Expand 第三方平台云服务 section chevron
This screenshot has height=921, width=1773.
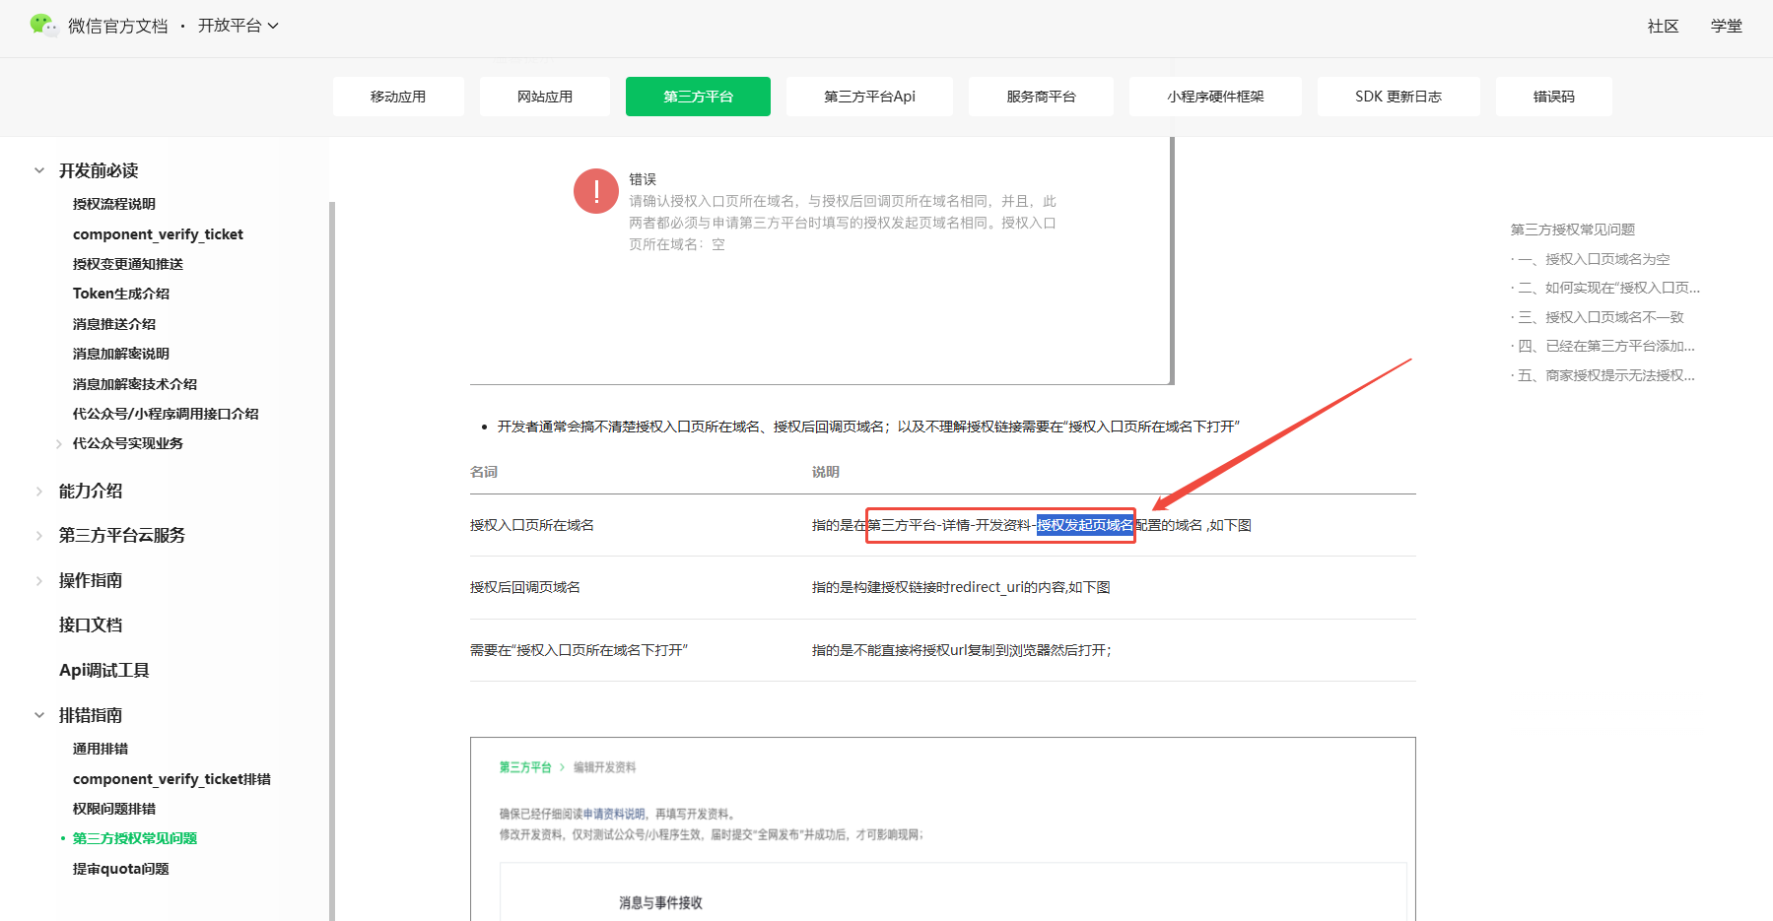39,536
